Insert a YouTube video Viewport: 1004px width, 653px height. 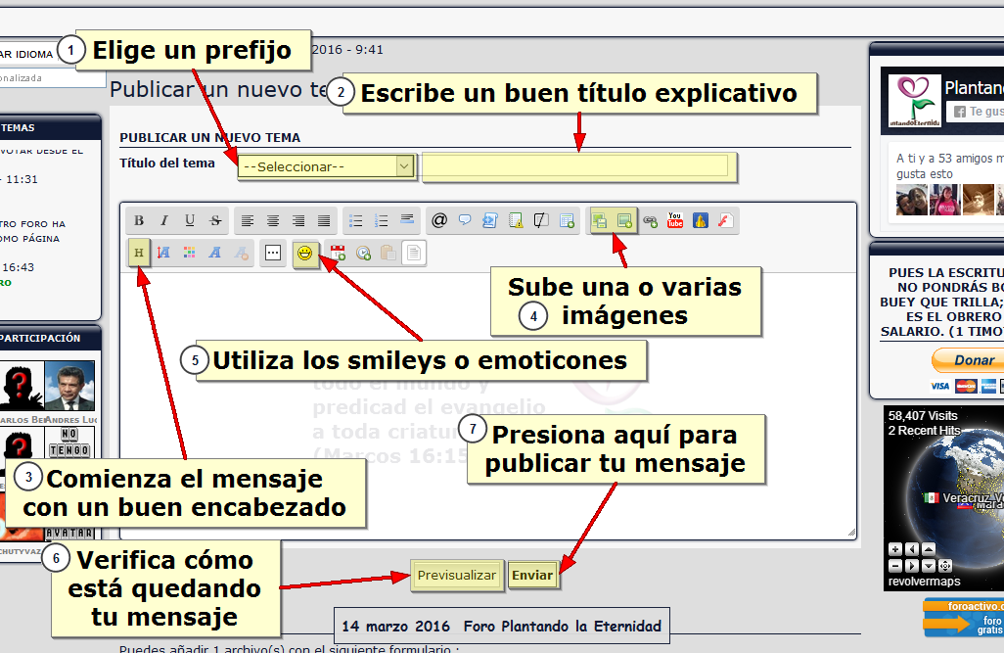click(675, 220)
